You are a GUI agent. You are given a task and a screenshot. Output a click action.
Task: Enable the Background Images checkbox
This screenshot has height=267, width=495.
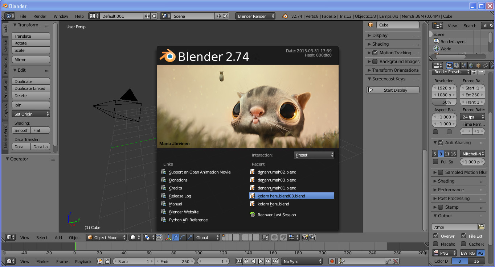pyautogui.click(x=375, y=62)
